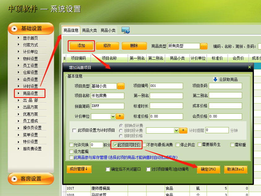
Task: Enable 此商品参与库存管理 checkbox
Action: [x=71, y=157]
